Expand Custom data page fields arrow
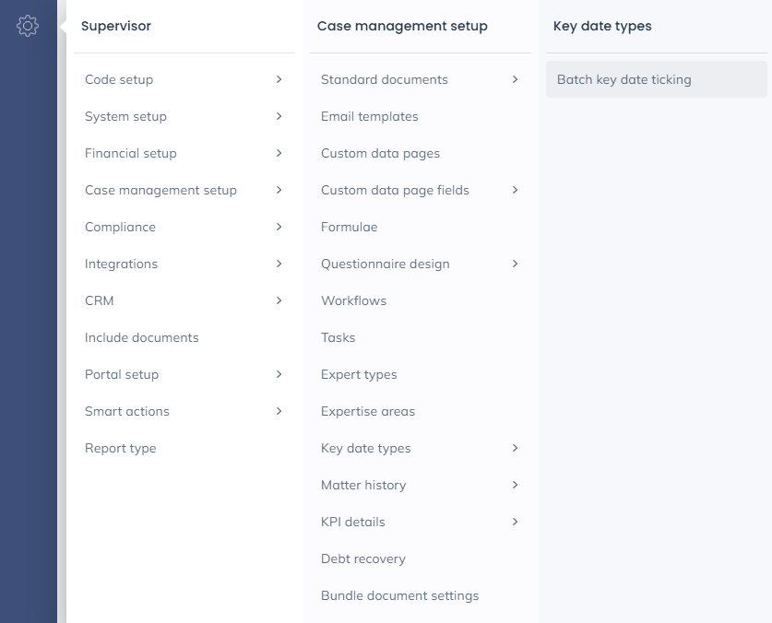 tap(515, 190)
